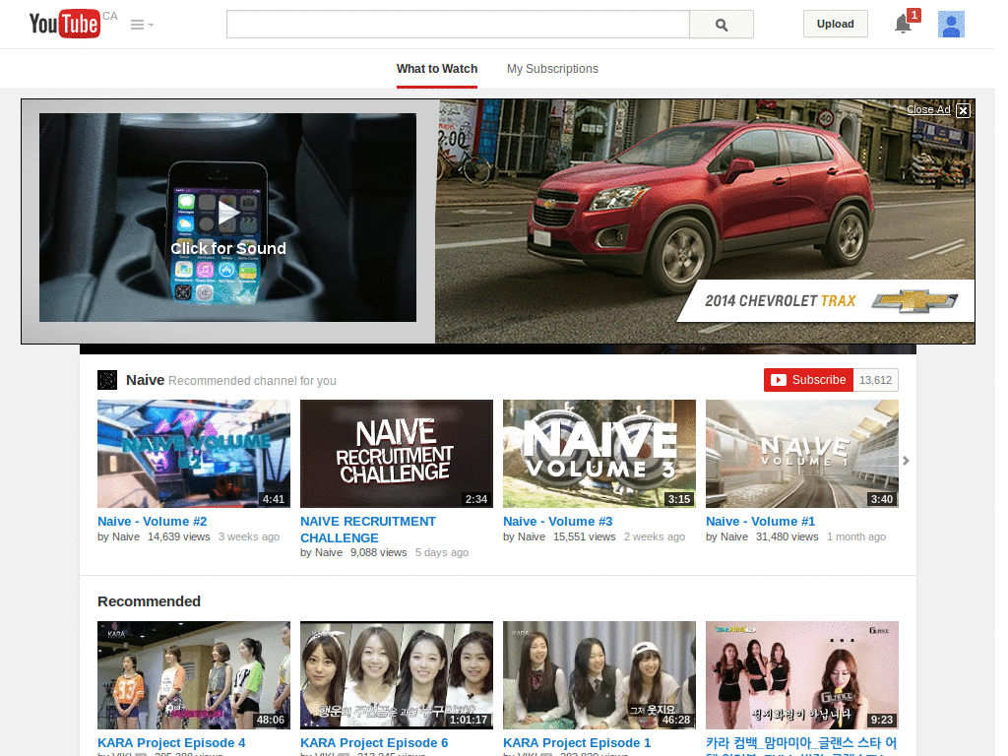The width and height of the screenshot is (1008, 756).
Task: Open Naive Volume 3 thumbnail
Action: click(599, 454)
